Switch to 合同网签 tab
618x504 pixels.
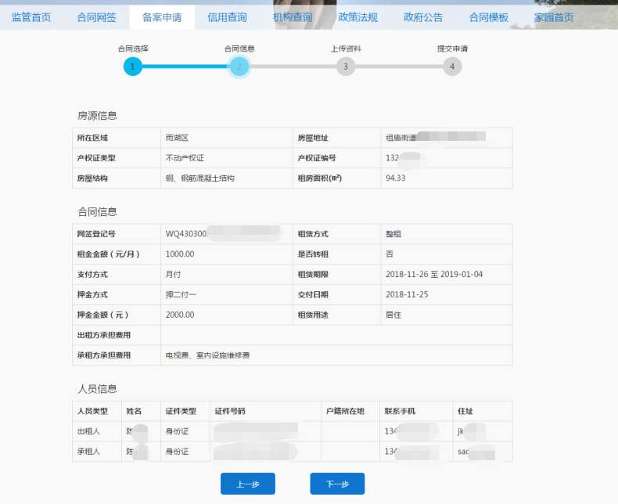97,17
